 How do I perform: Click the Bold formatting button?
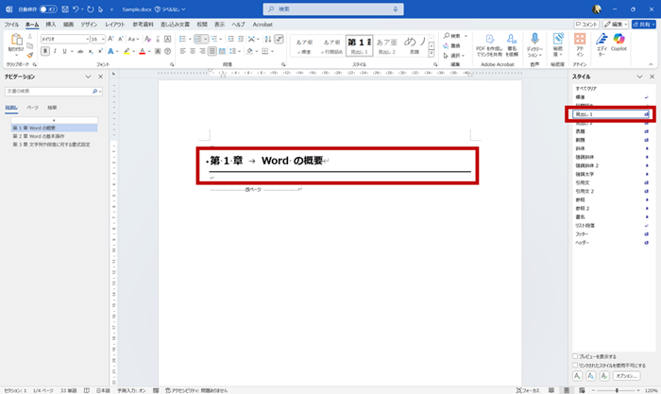[44, 51]
